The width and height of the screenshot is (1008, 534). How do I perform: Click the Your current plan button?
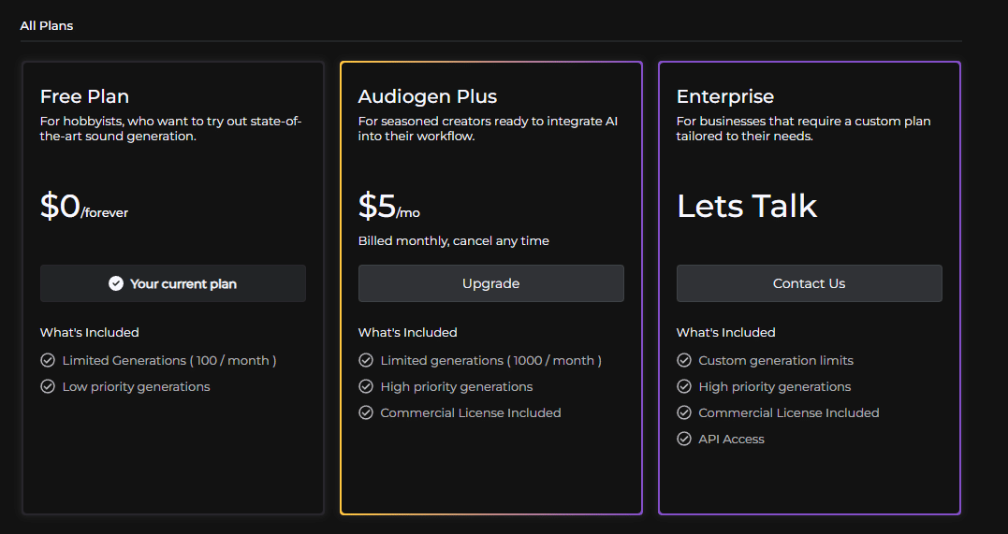173,283
